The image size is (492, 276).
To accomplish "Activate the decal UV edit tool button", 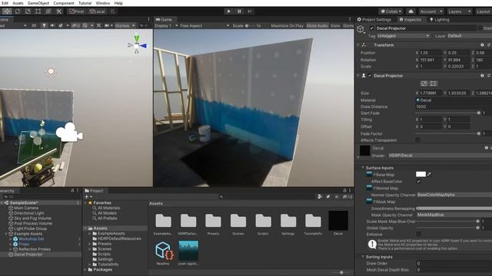I will (434, 84).
